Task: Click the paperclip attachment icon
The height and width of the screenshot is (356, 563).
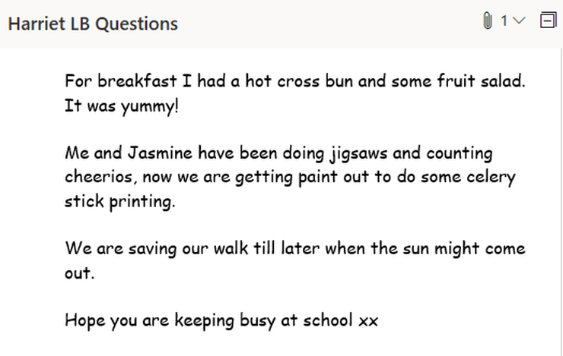Action: tap(487, 20)
